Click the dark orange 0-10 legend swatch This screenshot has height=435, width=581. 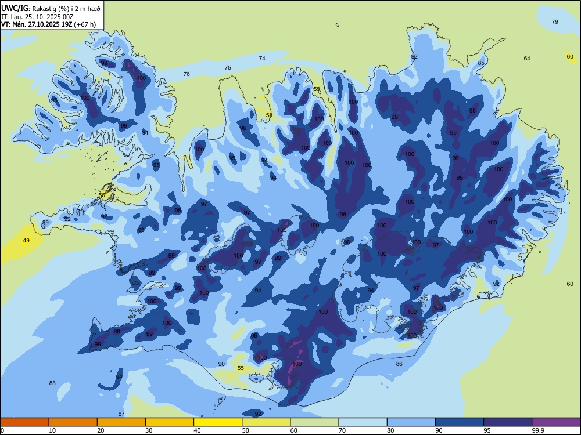pos(24,422)
